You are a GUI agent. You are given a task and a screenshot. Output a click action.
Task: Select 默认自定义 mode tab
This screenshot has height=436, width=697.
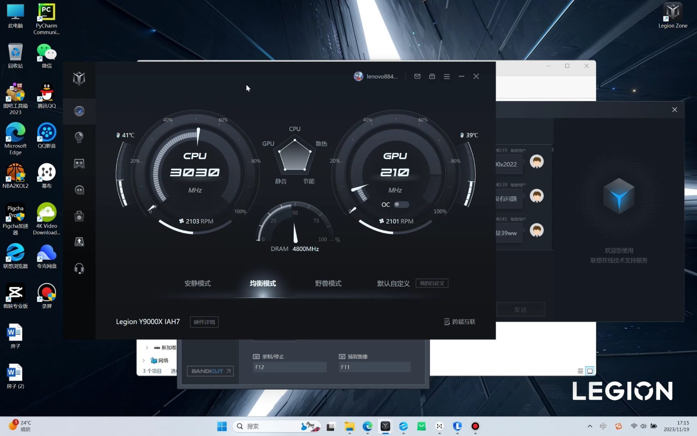click(393, 283)
